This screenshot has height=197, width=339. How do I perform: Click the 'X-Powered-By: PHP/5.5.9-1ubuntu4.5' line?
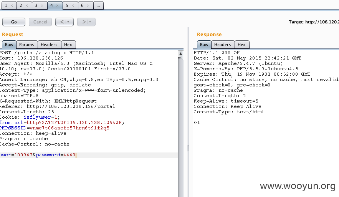(x=246, y=69)
